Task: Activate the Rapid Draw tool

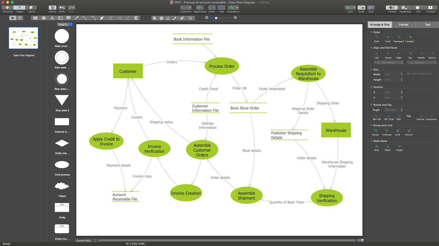Action: click(200, 8)
